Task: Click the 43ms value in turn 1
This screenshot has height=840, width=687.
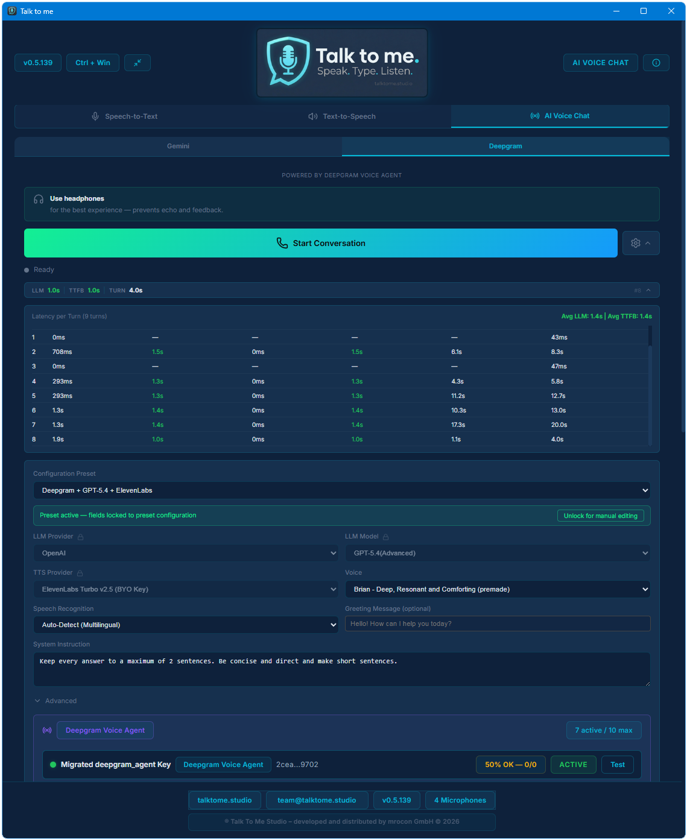Action: 559,338
